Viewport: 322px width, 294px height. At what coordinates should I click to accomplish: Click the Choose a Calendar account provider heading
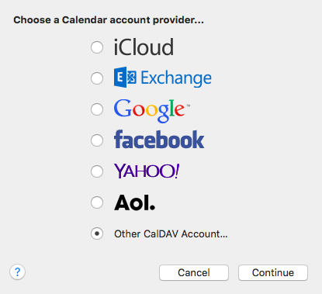109,20
